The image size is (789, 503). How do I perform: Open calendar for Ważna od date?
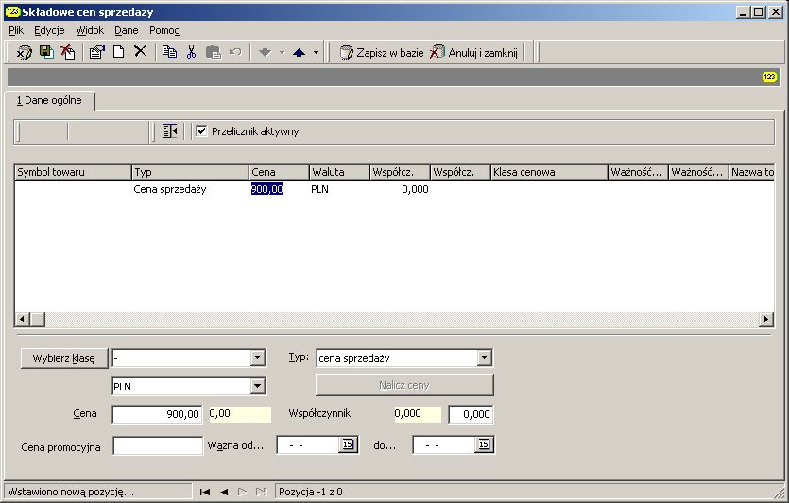click(348, 444)
